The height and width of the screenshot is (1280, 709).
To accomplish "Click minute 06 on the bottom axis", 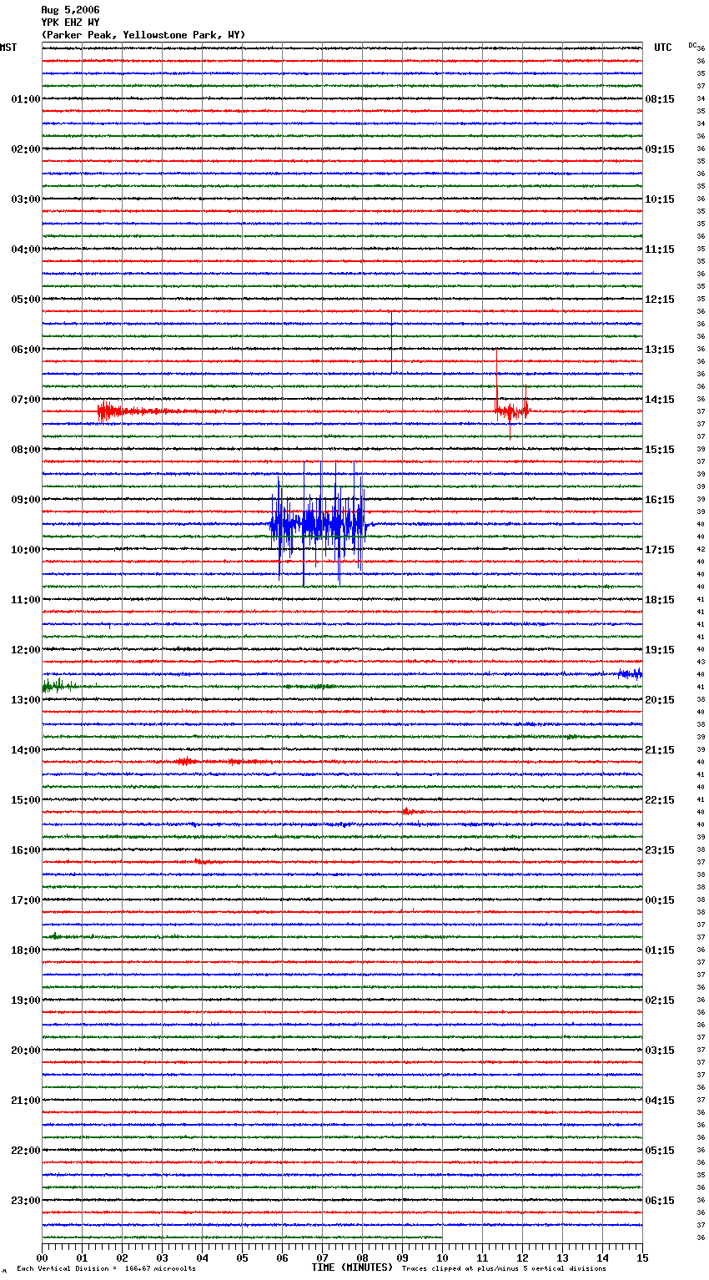I will click(282, 1257).
